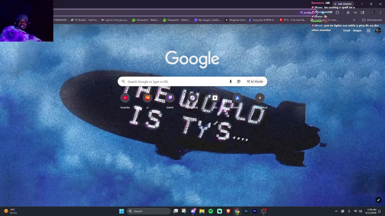Click the Wi-Fi network tray icon

coord(356,211)
